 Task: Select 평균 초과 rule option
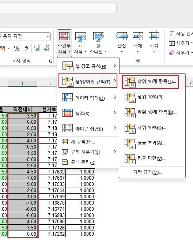(x=152, y=143)
